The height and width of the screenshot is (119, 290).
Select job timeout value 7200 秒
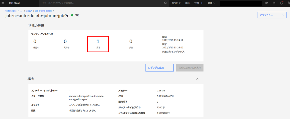coord(161,107)
